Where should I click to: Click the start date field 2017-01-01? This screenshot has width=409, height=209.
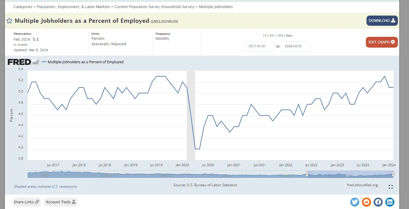[259, 46]
